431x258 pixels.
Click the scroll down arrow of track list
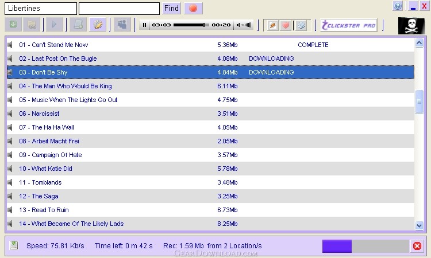(419, 225)
